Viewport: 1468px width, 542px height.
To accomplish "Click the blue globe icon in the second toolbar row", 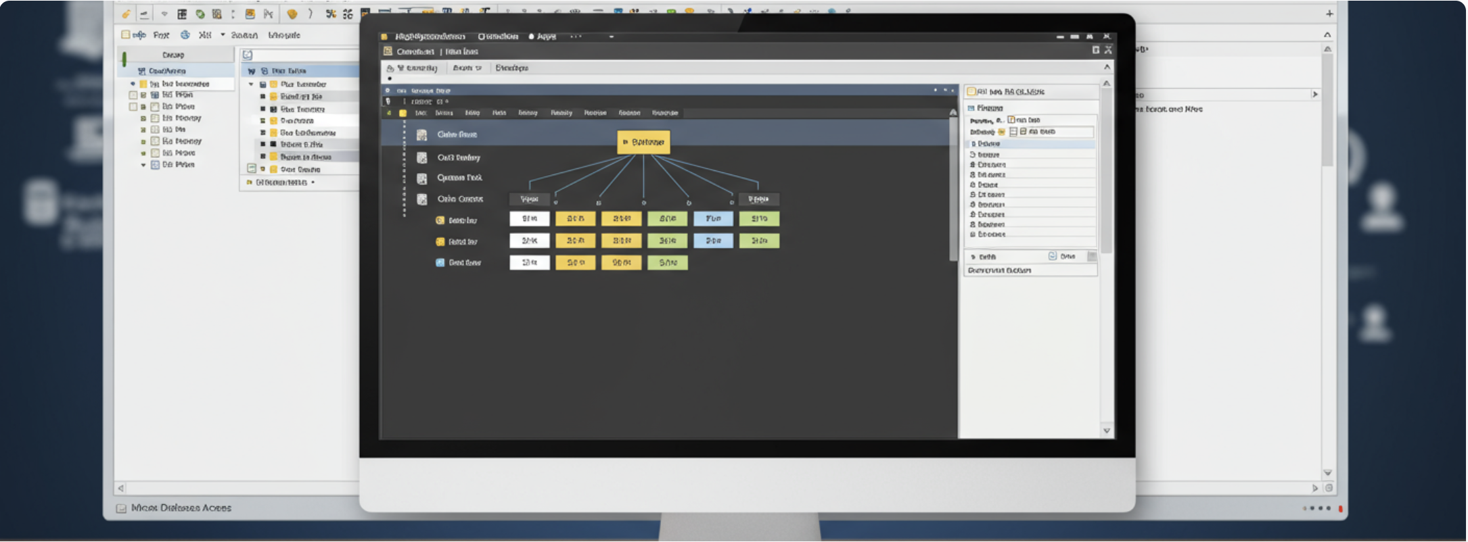I will click(x=185, y=35).
